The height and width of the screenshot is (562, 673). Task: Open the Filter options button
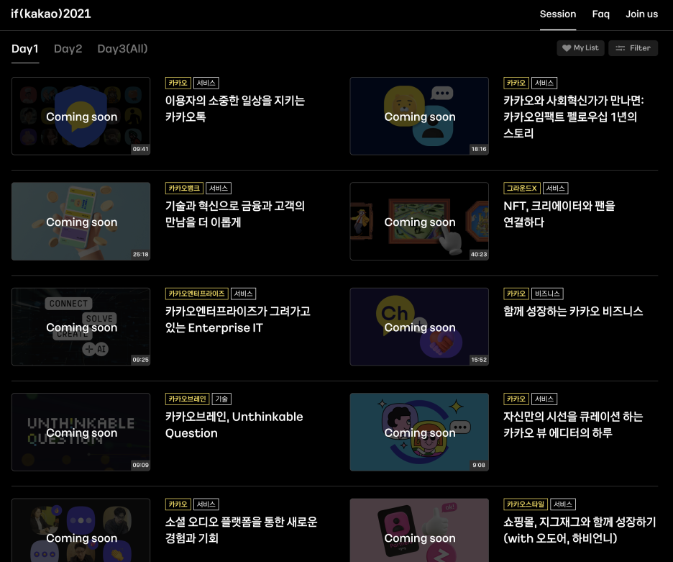pos(633,48)
